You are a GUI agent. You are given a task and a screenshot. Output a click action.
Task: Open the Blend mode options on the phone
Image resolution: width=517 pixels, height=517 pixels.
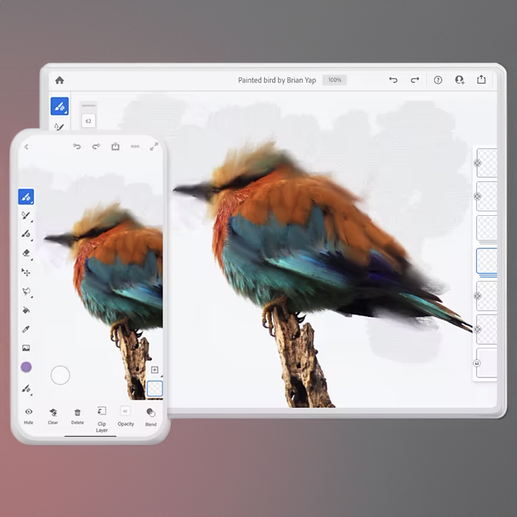point(151,417)
